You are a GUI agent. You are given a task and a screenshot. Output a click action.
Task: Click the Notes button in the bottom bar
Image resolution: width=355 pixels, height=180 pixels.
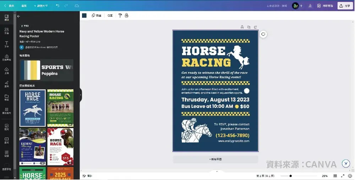click(87, 176)
